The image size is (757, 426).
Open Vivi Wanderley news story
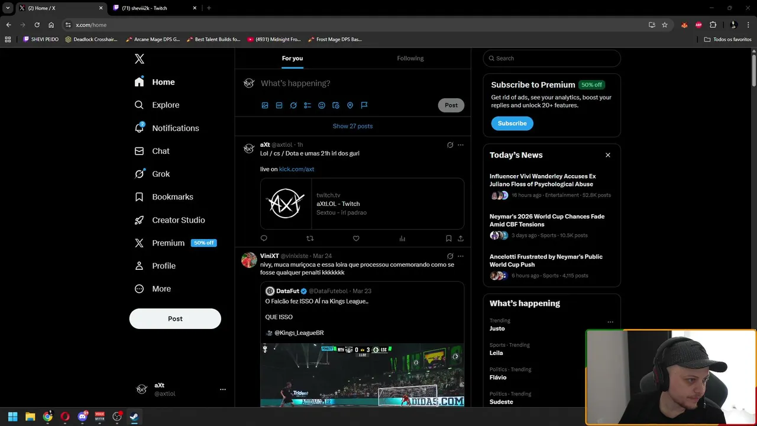(x=551, y=186)
